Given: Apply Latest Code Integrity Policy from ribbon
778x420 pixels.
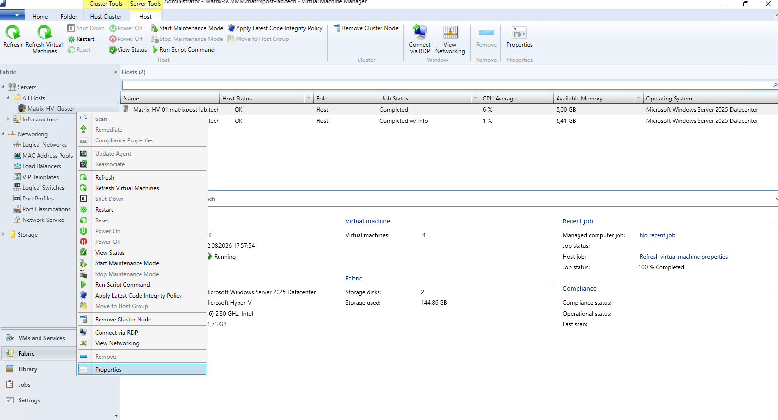Looking at the screenshot, I should coord(275,28).
